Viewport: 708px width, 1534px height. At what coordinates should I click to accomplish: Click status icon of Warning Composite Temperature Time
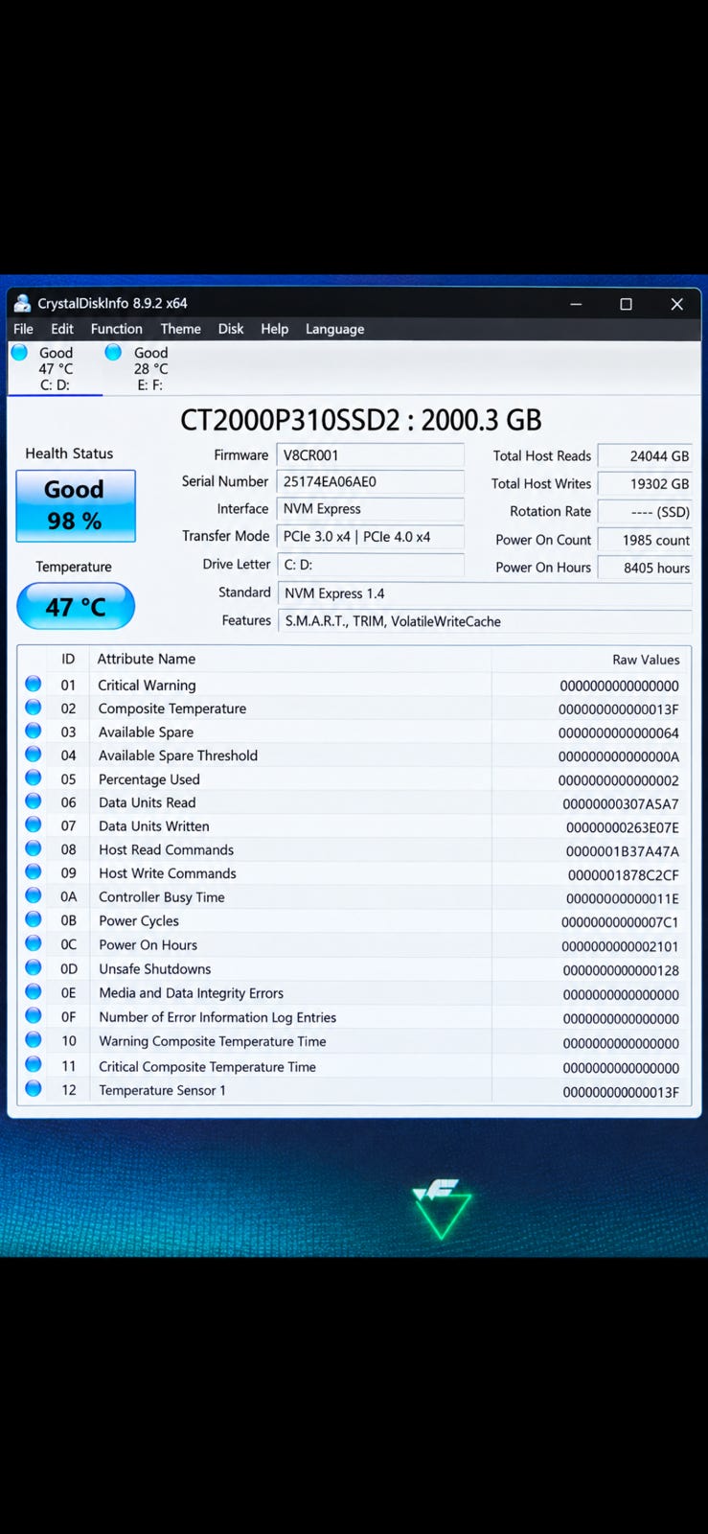pos(34,1039)
